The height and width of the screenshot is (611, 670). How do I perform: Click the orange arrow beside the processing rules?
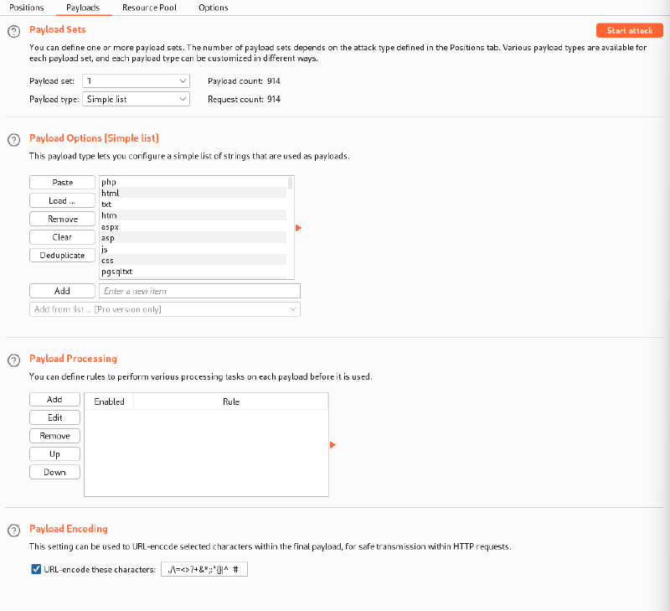click(332, 445)
